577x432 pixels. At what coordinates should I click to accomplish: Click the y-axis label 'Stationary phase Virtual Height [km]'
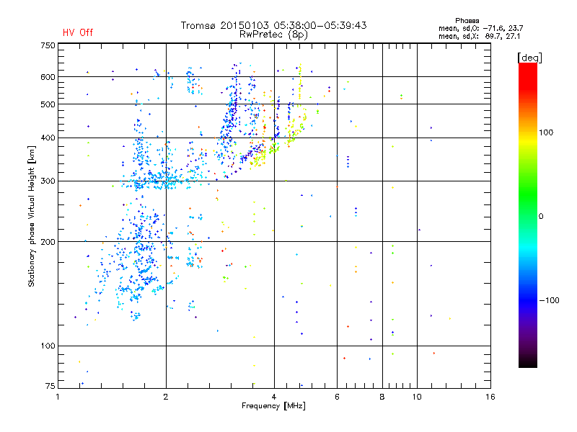[x=31, y=217]
